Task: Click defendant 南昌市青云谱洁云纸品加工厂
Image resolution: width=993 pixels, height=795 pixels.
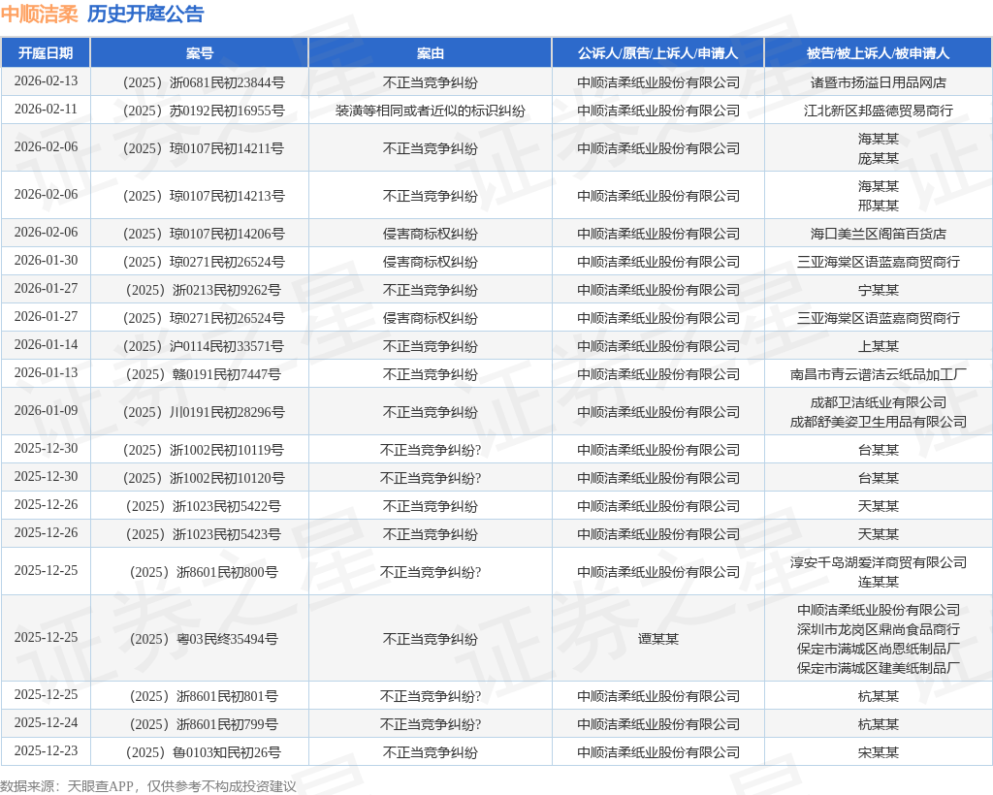Action: [x=879, y=374]
